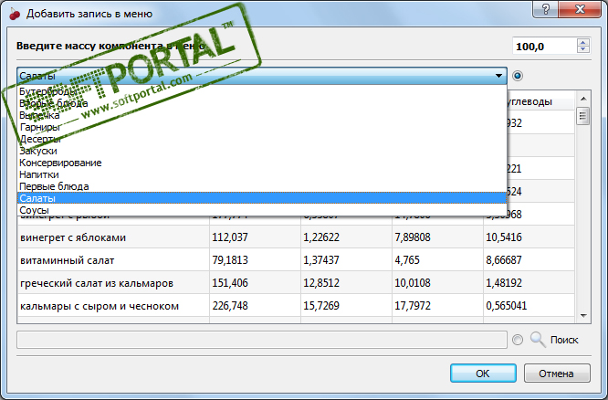608x400 pixels.
Task: Increase mass with spinner up arrow
Action: (x=582, y=41)
